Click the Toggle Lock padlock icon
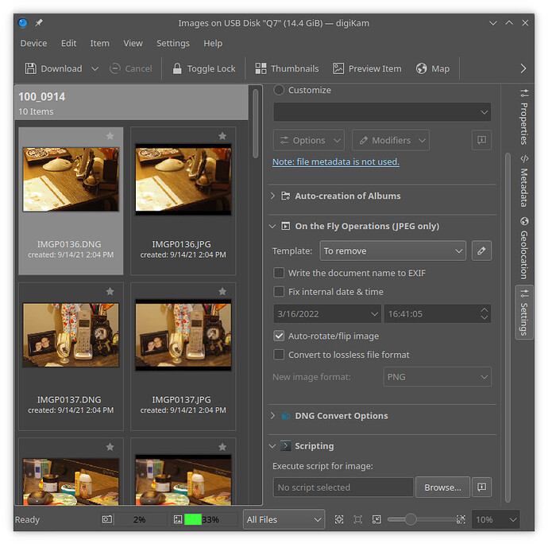Image resolution: width=548 pixels, height=544 pixels. tap(177, 68)
